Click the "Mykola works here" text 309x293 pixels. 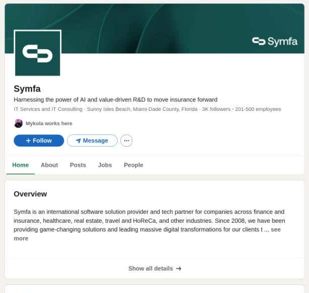[49, 123]
